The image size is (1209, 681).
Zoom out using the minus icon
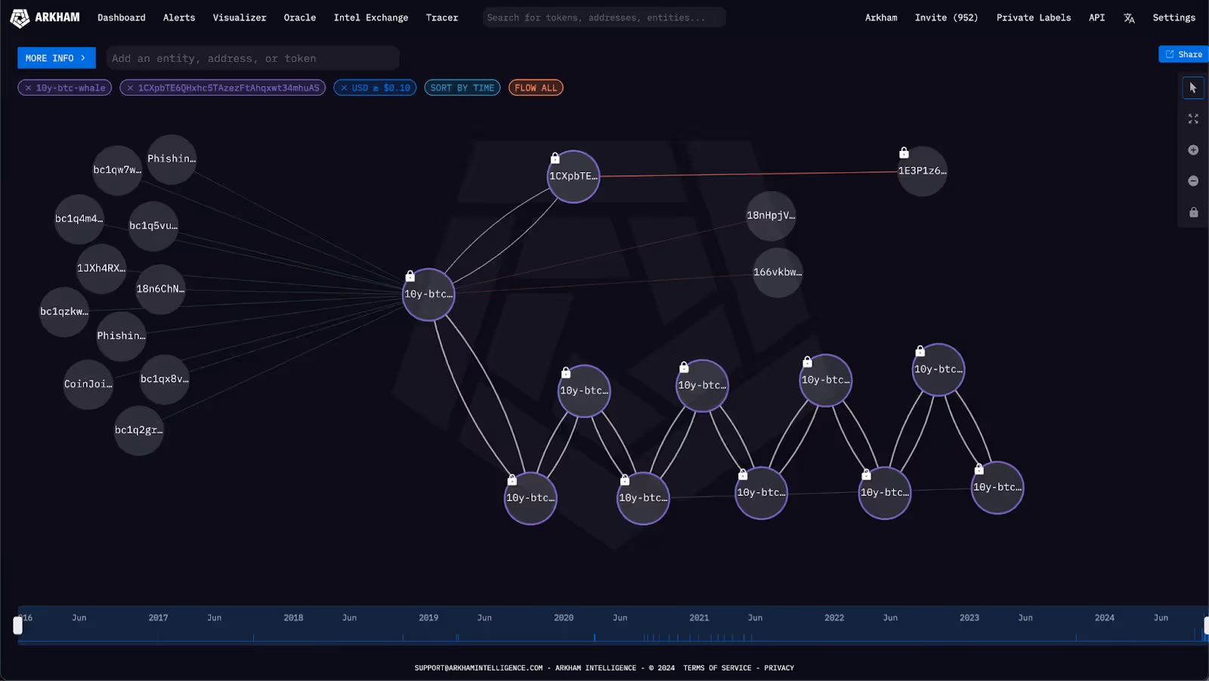[x=1192, y=180]
